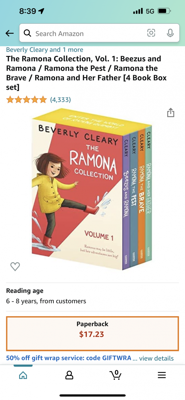The width and height of the screenshot is (185, 400).
Task: Open the shopping cart icon
Action: tap(115, 375)
